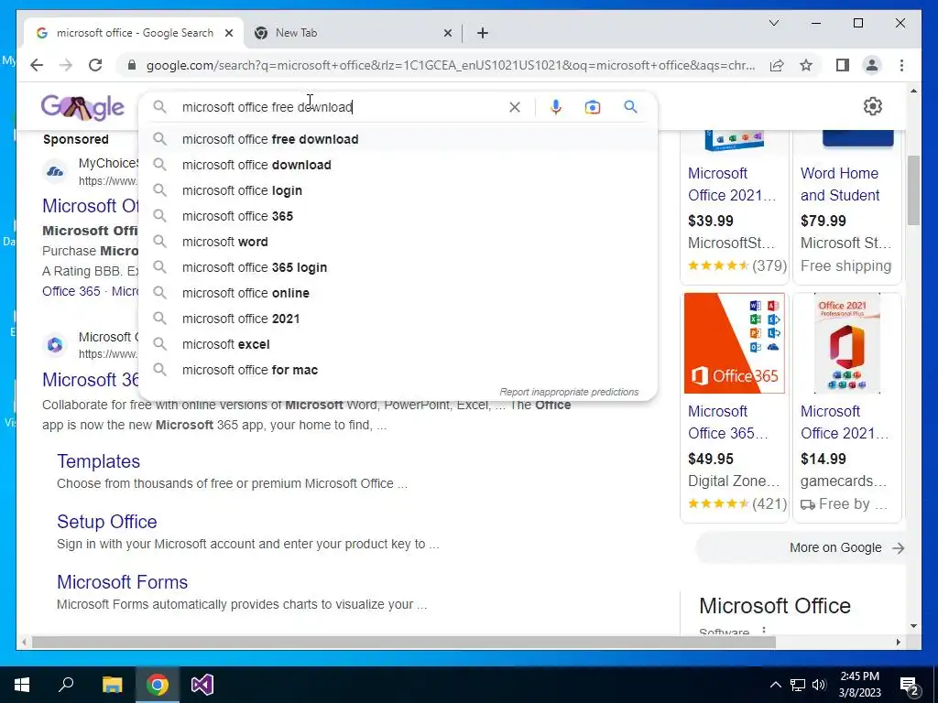Open the tab search dropdown chevron
This screenshot has height=703, width=938.
pyautogui.click(x=773, y=23)
